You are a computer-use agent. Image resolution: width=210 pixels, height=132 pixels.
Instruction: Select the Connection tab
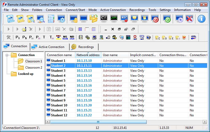coord(16,46)
